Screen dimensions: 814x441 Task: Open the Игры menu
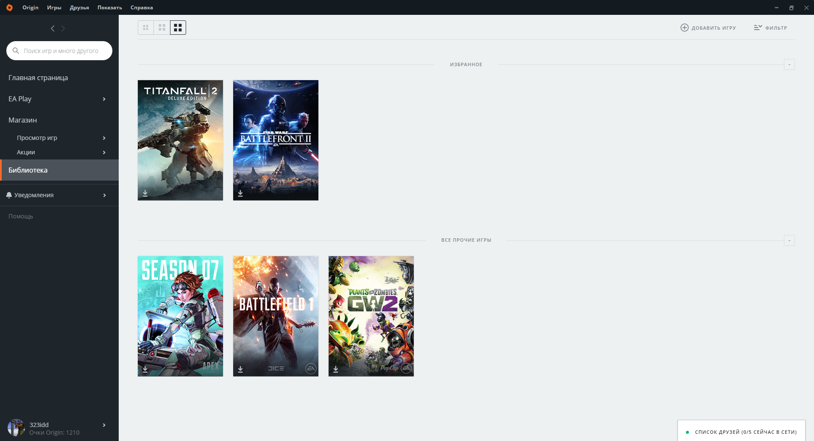[x=54, y=8]
